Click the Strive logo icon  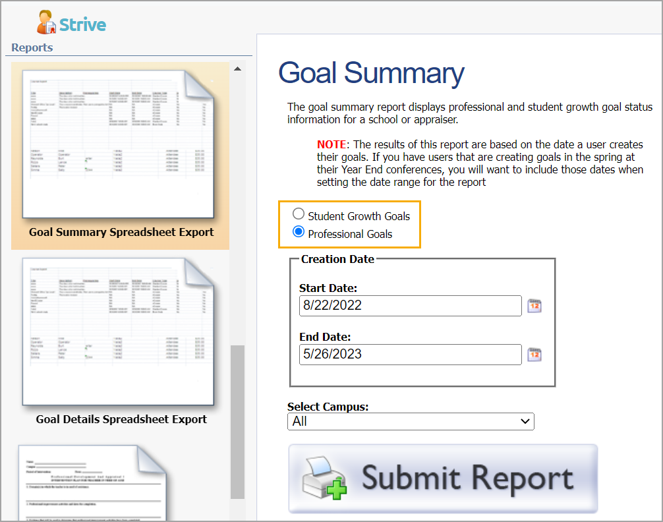(x=47, y=22)
